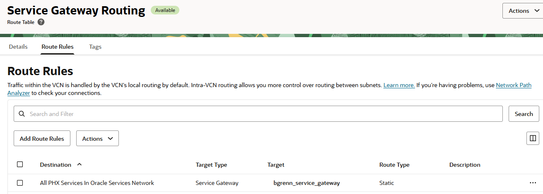Viewport: 543px width, 194px height.
Task: Open the Actions dropdown beside Add Route Rules
Action: coord(97,139)
